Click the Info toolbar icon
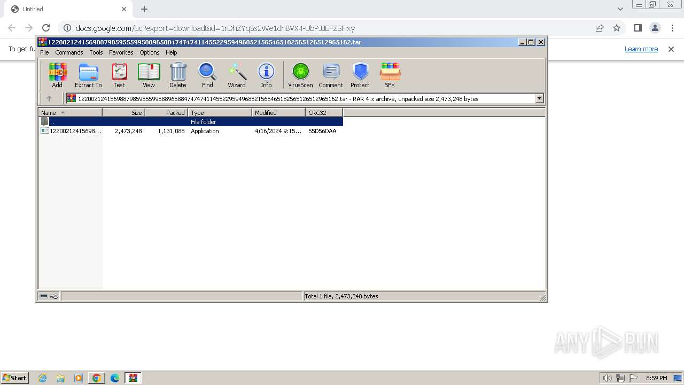Screen dimensions: 684x385 (x=266, y=75)
